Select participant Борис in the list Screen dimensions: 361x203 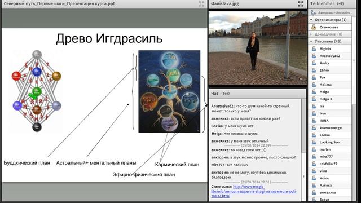tap(330, 199)
